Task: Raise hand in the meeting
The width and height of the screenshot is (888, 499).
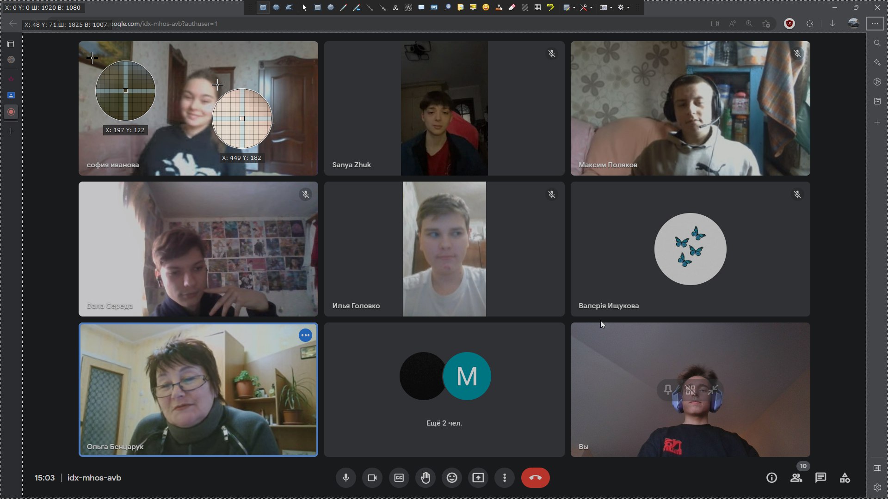Action: (425, 478)
